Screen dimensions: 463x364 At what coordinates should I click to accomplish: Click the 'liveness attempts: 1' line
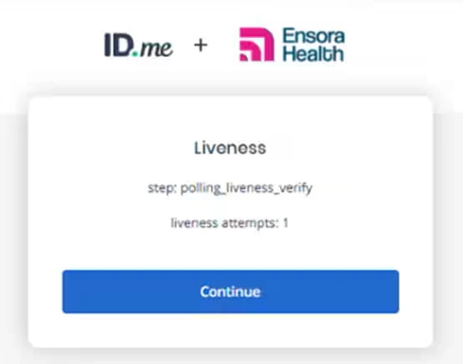click(x=229, y=223)
